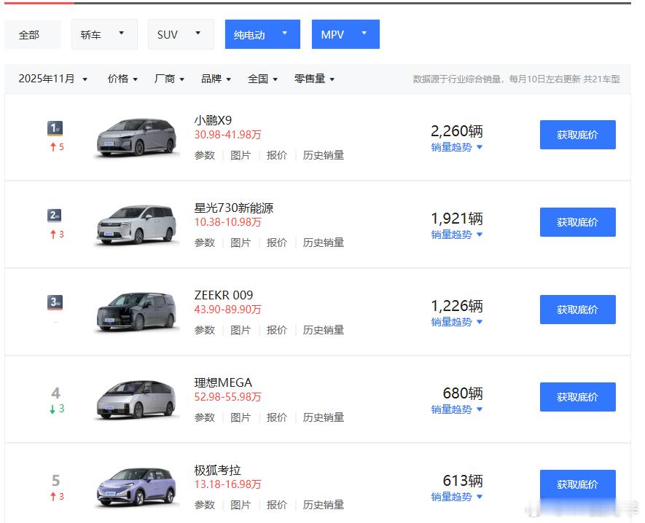View 图片 for ZEEKR 009
The image size is (645, 523).
coord(241,330)
